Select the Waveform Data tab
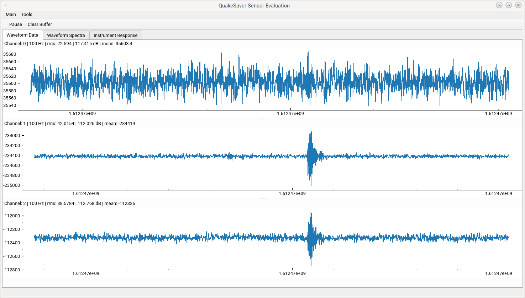This screenshot has height=298, width=525. [x=22, y=35]
